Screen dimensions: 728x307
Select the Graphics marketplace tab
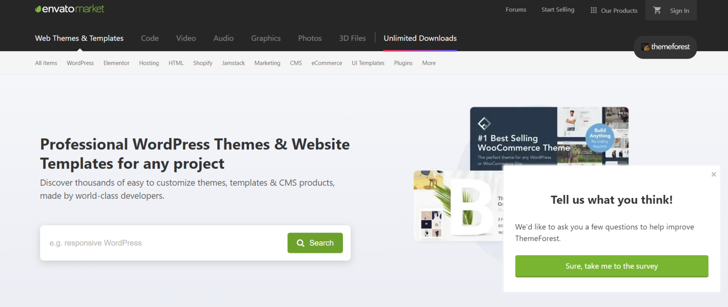pyautogui.click(x=265, y=38)
